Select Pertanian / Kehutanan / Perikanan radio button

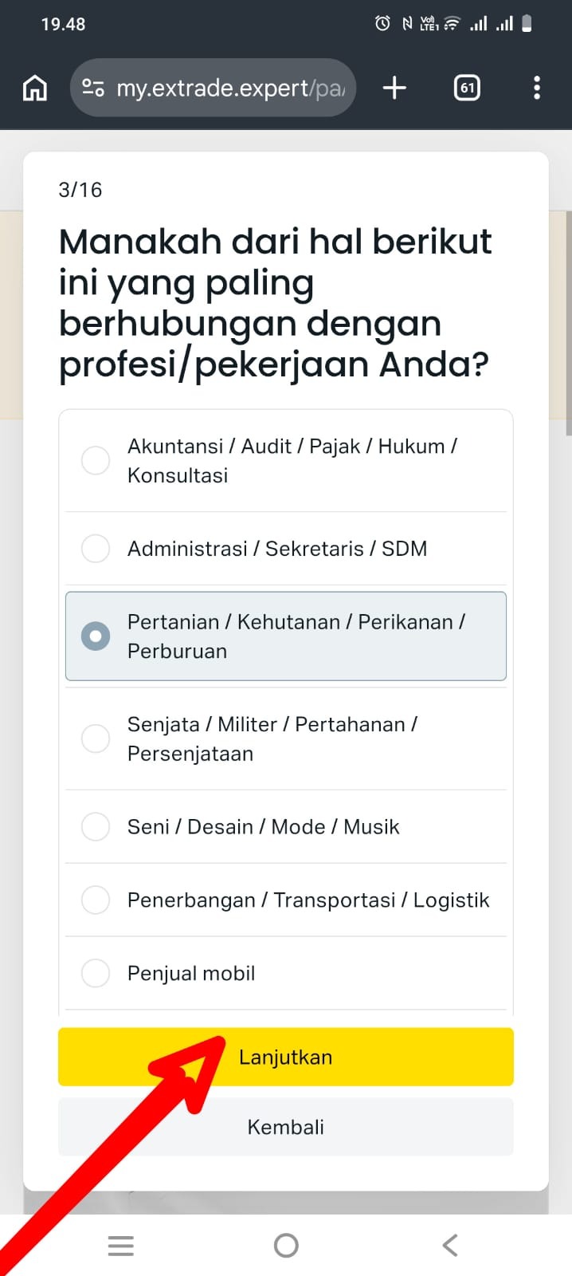coord(96,636)
